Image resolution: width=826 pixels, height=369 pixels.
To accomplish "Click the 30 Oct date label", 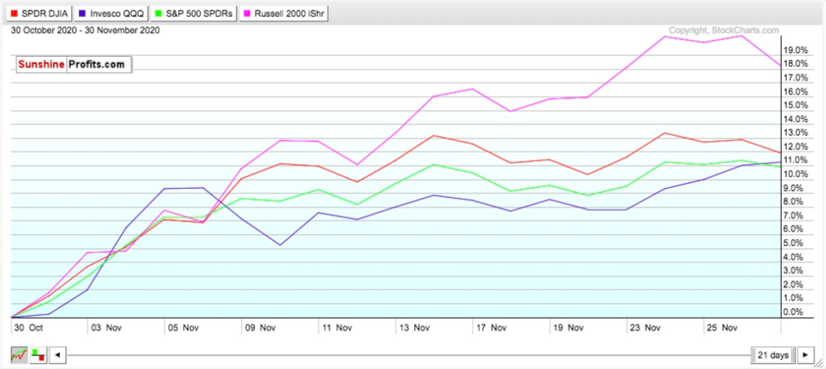I will pyautogui.click(x=28, y=328).
